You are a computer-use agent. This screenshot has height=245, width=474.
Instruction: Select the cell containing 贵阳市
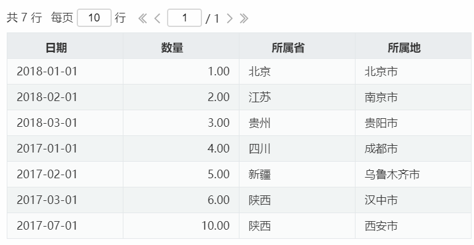coord(413,123)
